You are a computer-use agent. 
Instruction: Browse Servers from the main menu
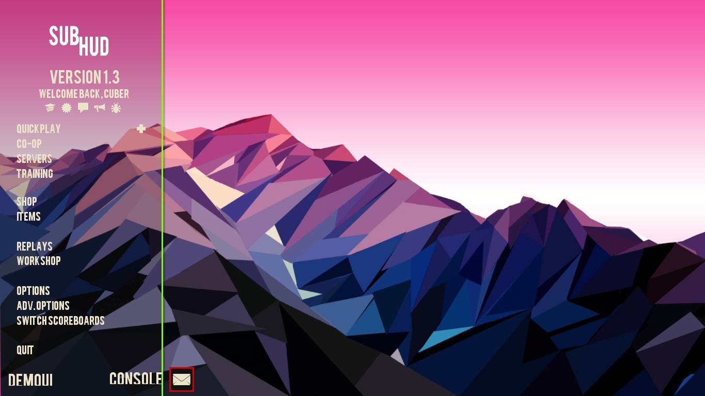pyautogui.click(x=35, y=159)
